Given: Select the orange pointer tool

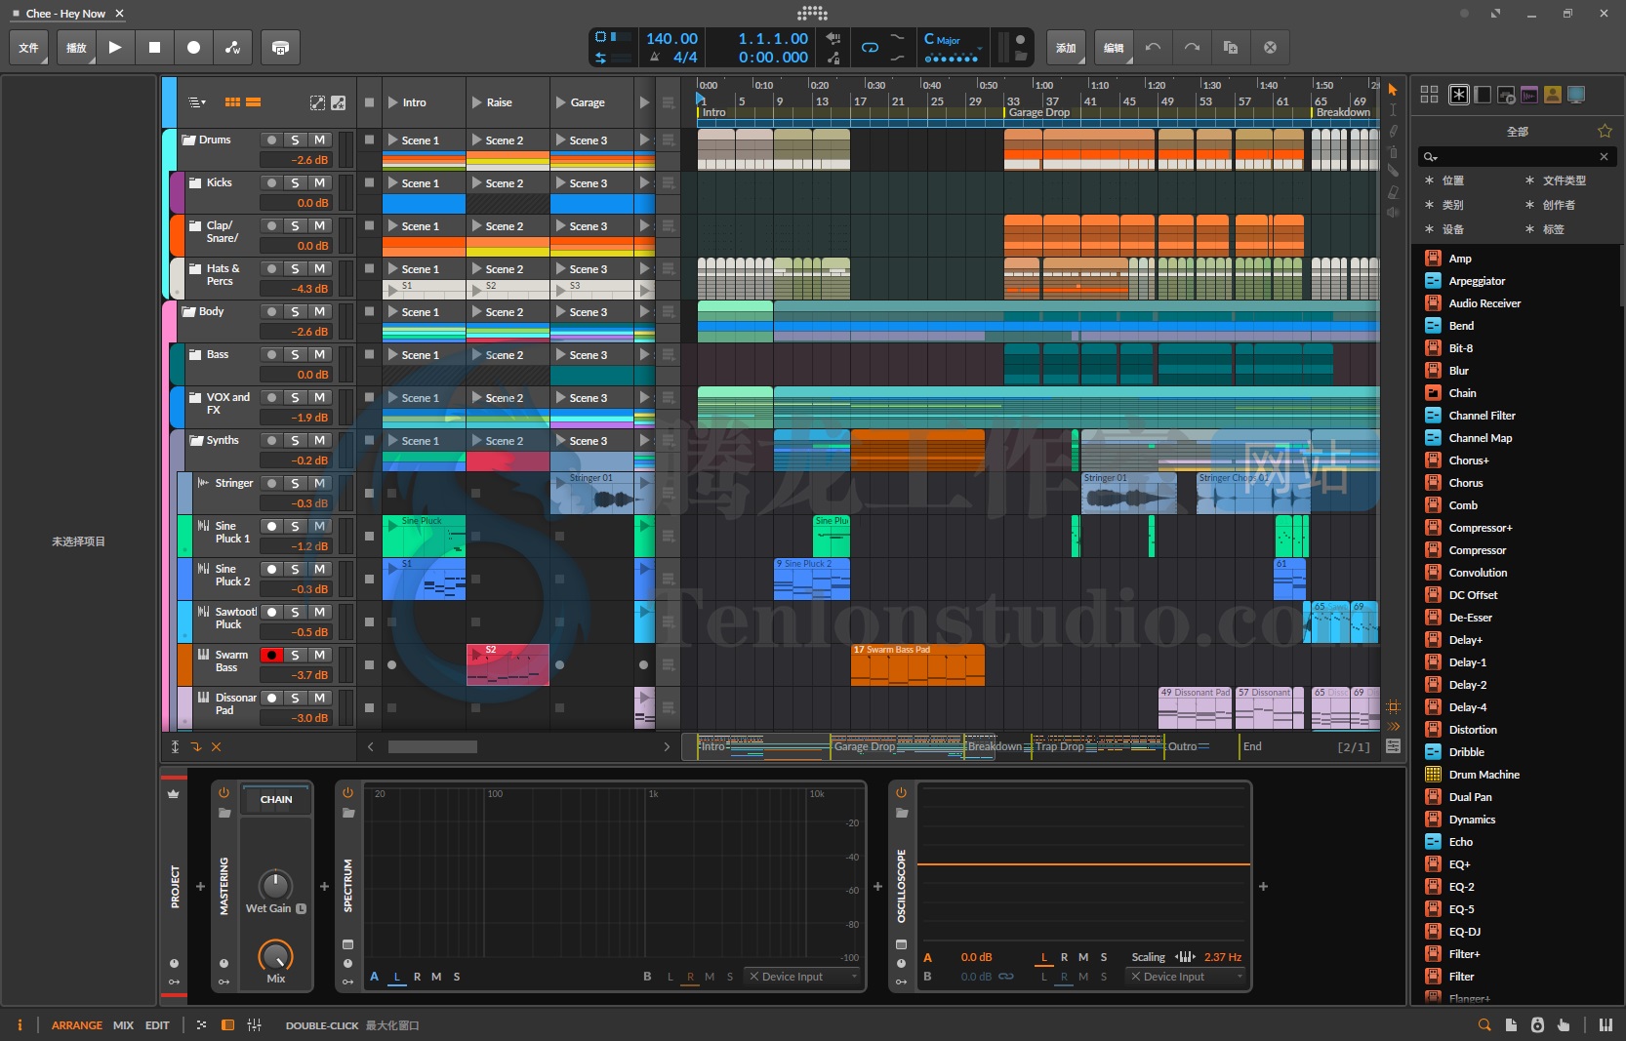Looking at the screenshot, I should click(x=1393, y=90).
